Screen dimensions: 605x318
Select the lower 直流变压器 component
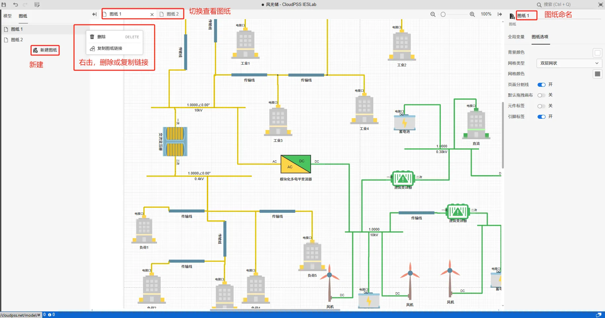point(458,211)
